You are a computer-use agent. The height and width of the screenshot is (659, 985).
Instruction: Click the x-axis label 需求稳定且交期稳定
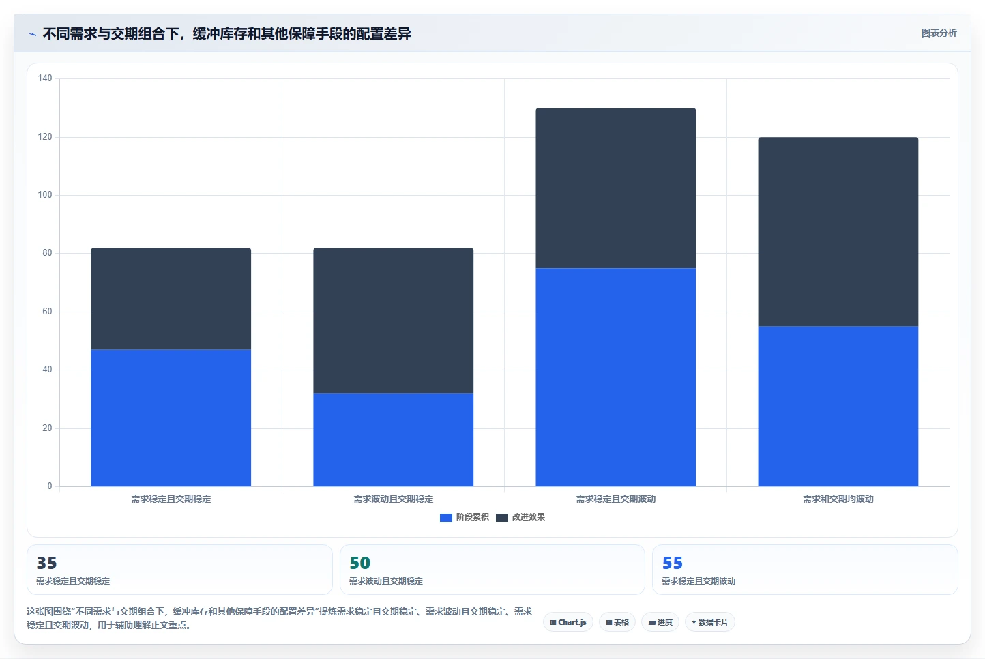point(171,499)
